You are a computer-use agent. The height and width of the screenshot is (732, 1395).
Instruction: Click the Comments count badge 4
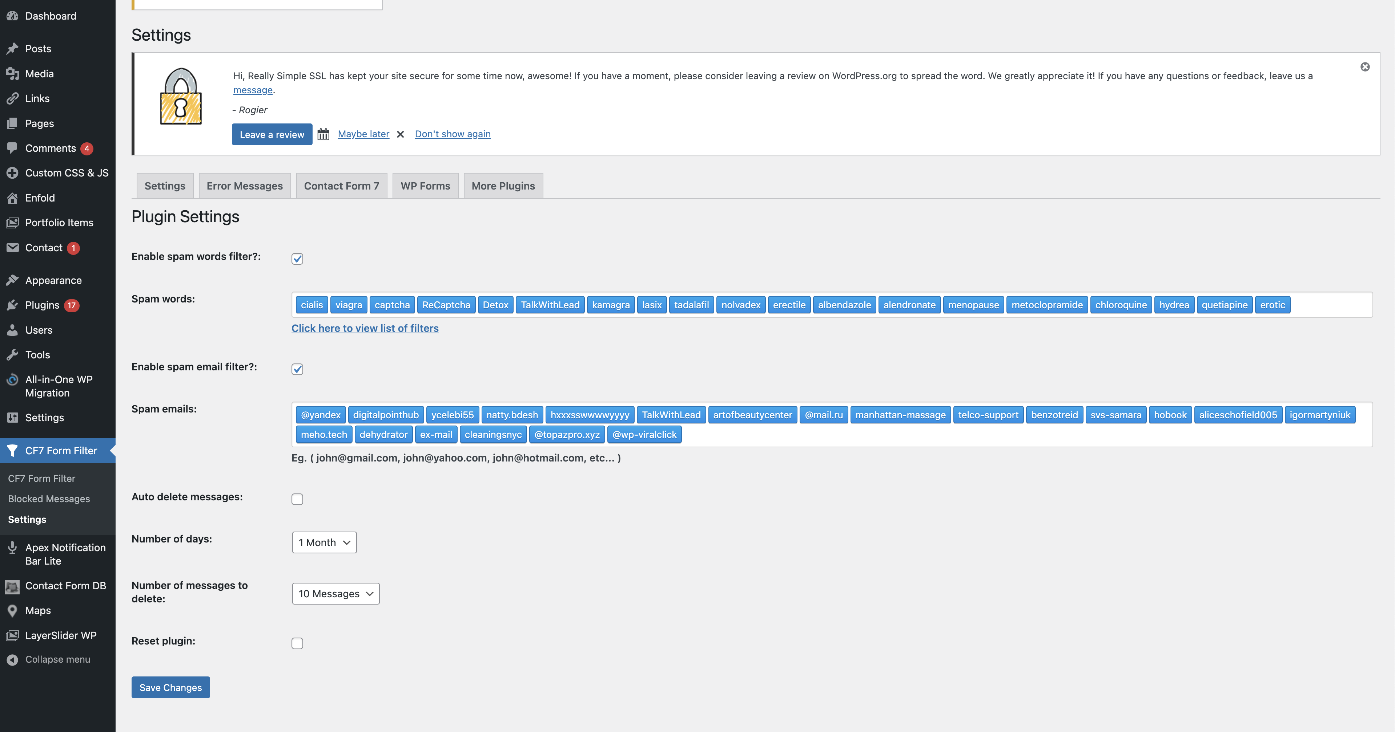pos(87,148)
